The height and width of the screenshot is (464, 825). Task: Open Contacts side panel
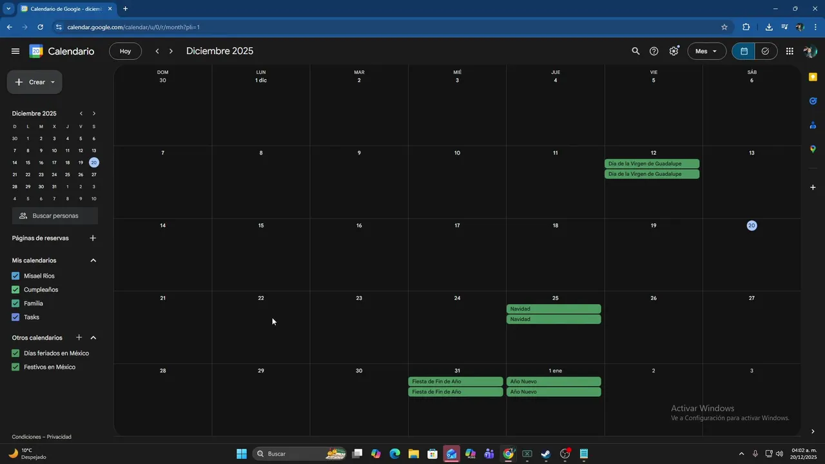coord(813,125)
